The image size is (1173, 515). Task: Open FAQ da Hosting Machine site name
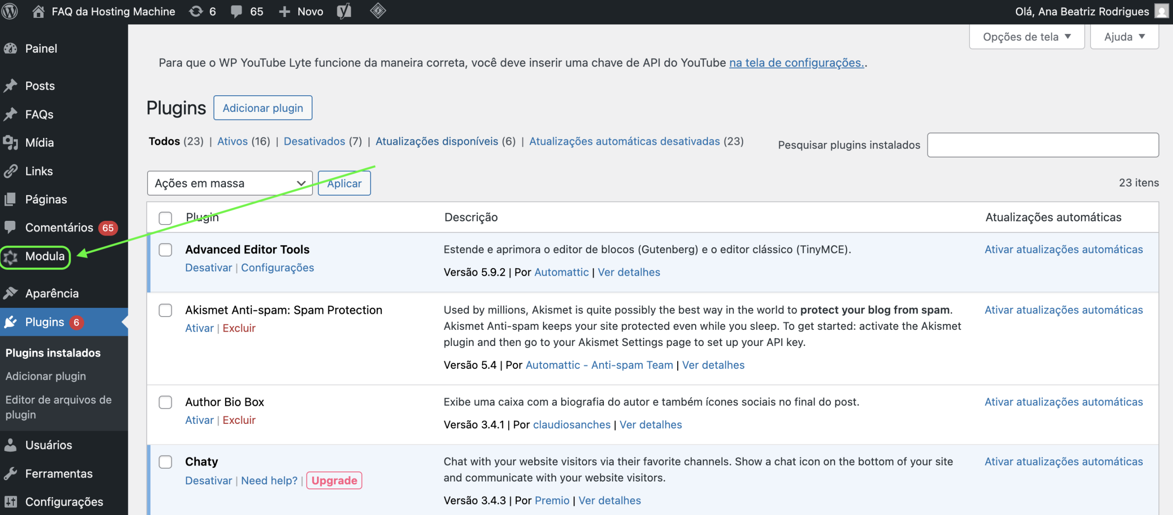114,11
